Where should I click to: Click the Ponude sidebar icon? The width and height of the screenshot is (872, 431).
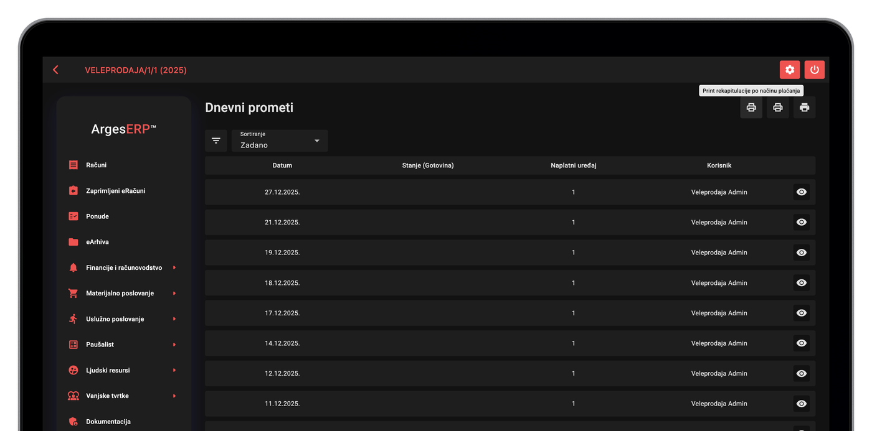(x=73, y=216)
